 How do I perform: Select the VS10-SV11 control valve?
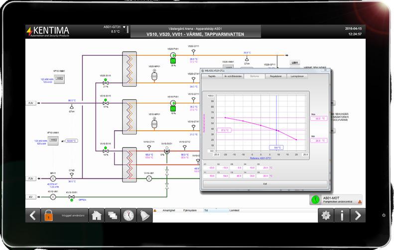click(106, 103)
